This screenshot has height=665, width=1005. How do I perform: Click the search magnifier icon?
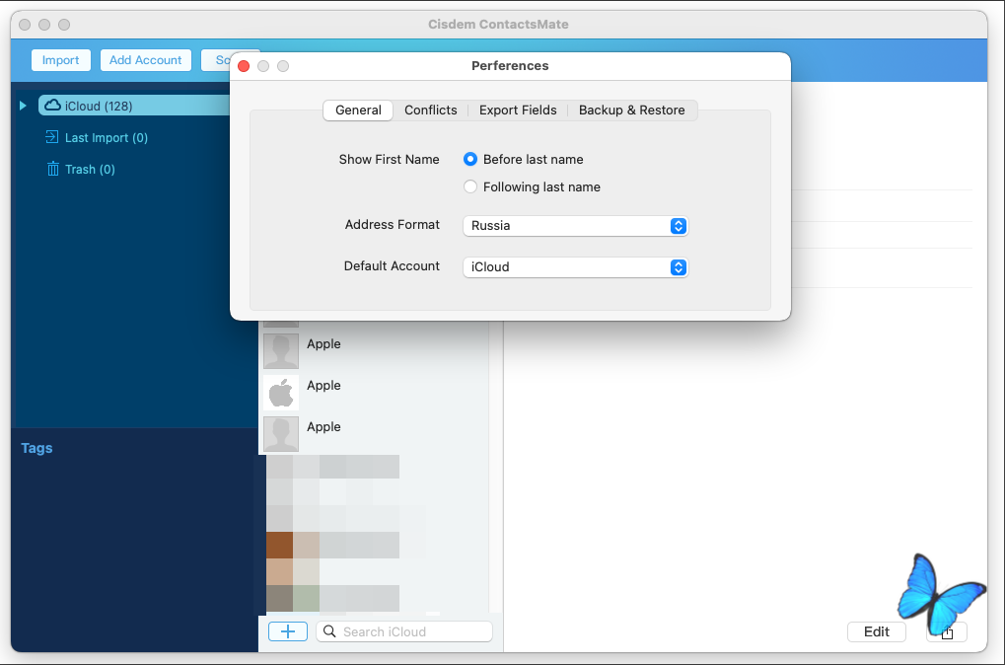pyautogui.click(x=330, y=631)
